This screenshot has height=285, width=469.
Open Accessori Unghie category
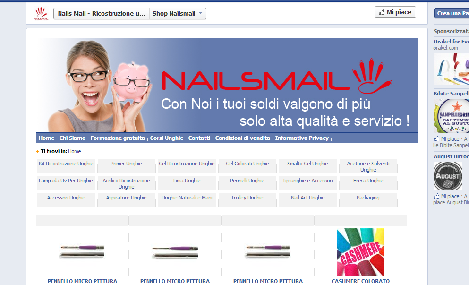pyautogui.click(x=66, y=198)
